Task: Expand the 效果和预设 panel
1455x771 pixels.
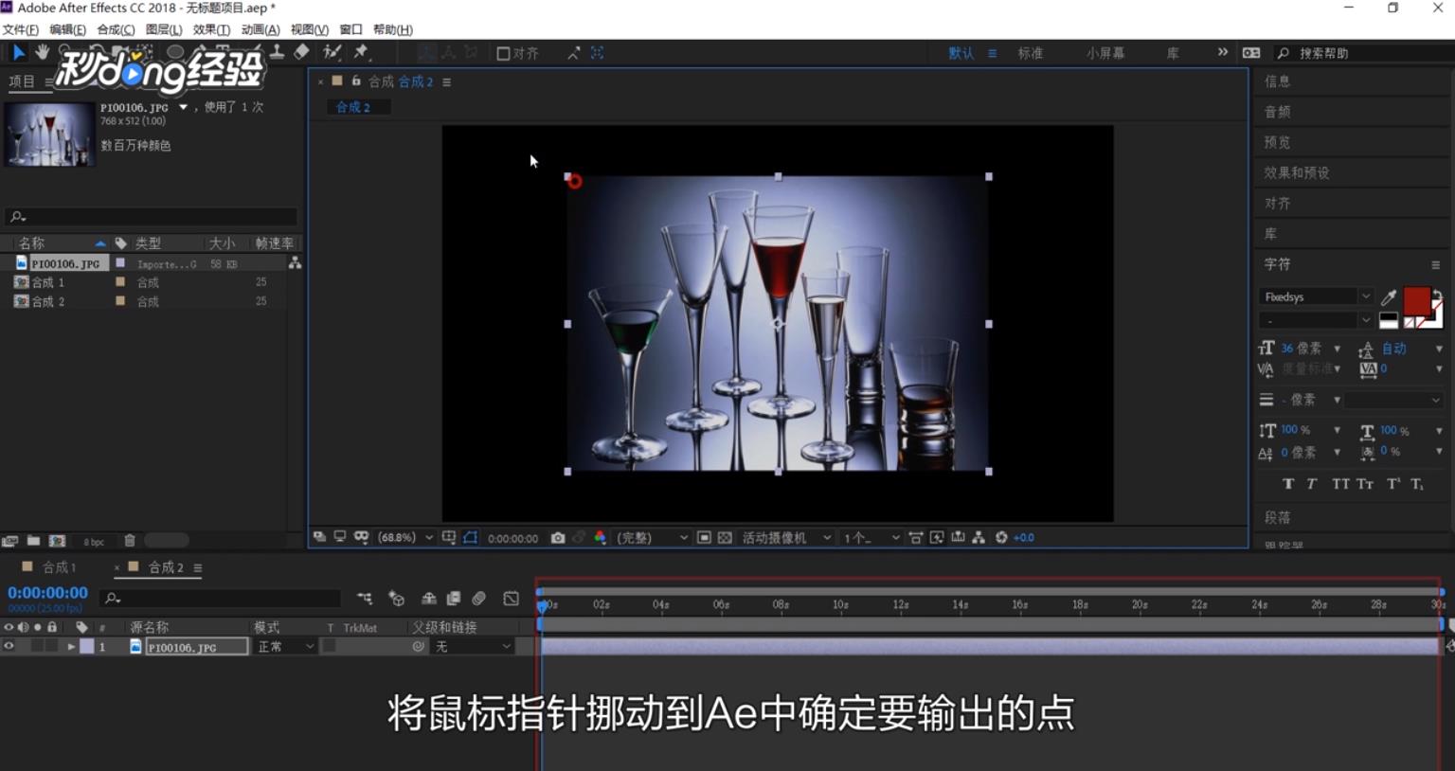Action: click(1297, 172)
